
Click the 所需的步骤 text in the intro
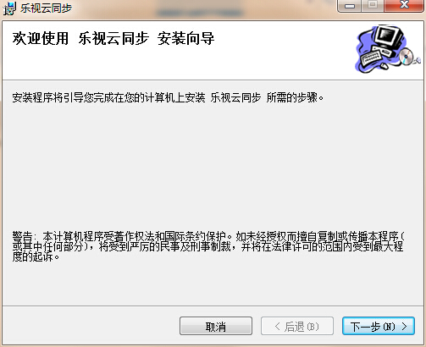pyautogui.click(x=295, y=97)
